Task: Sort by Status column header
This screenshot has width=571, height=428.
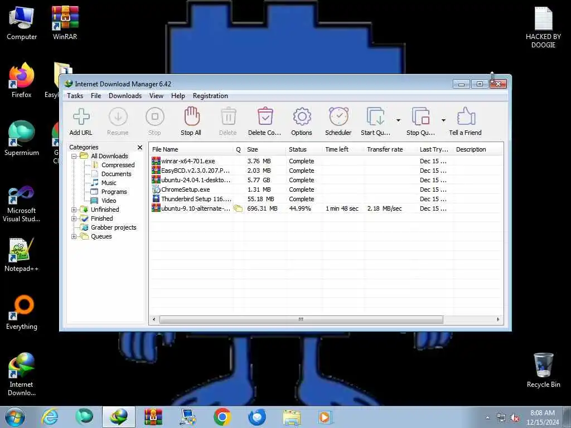Action: 304,149
